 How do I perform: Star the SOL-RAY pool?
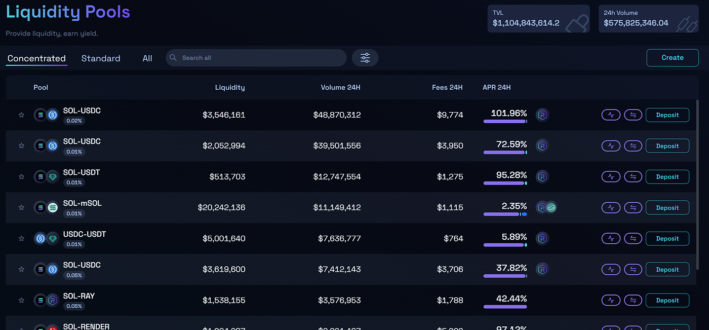click(21, 301)
